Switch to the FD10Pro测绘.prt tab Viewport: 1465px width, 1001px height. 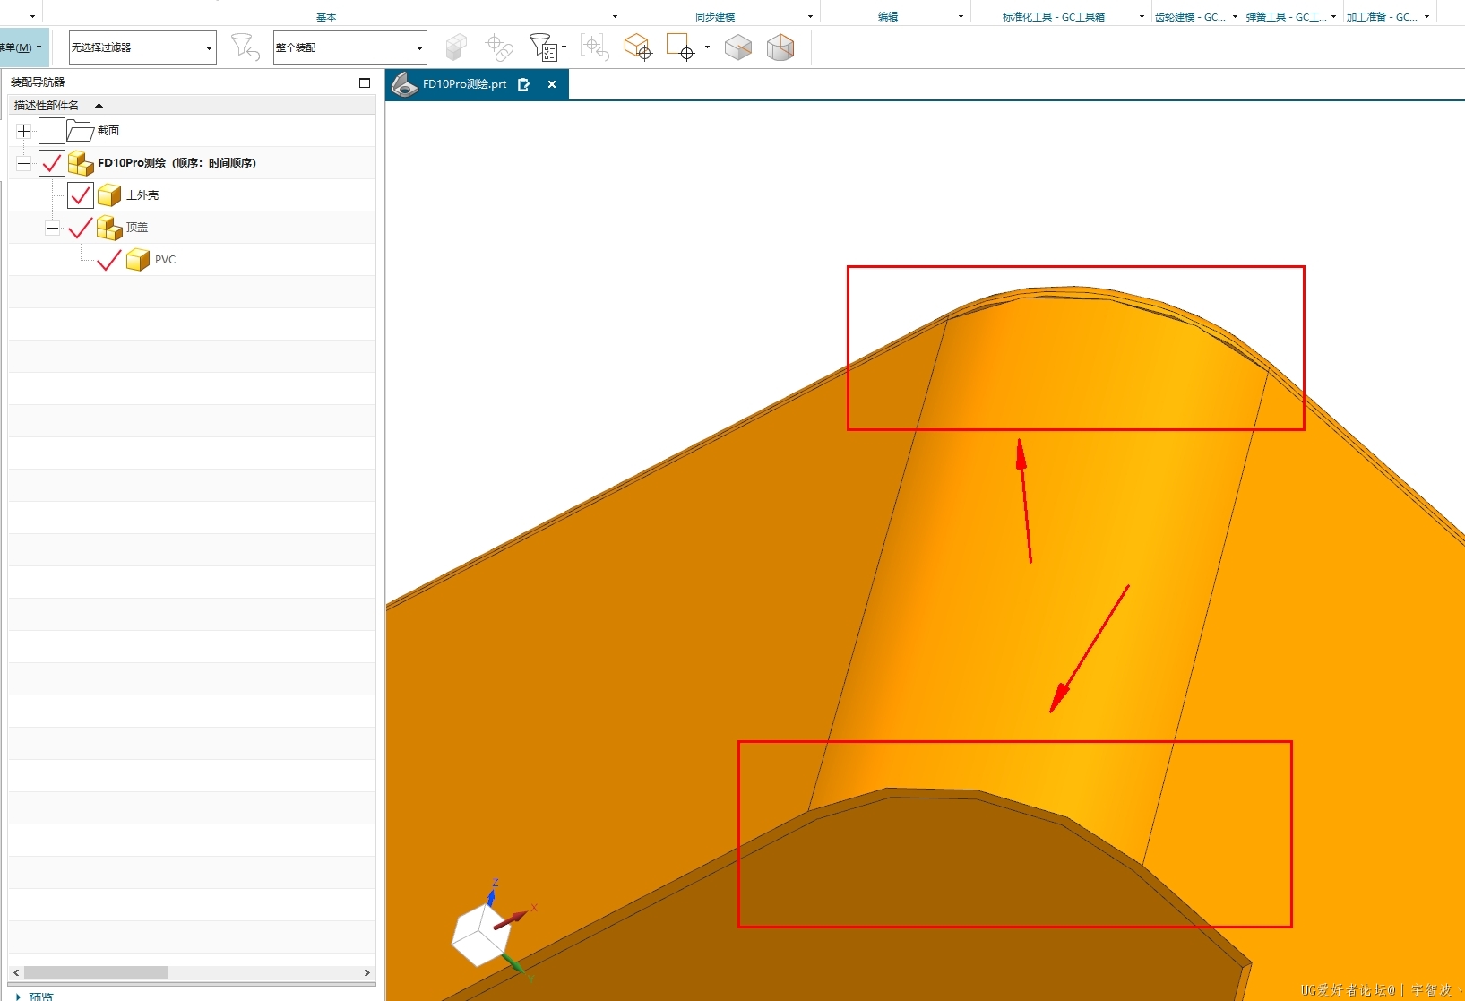[477, 84]
